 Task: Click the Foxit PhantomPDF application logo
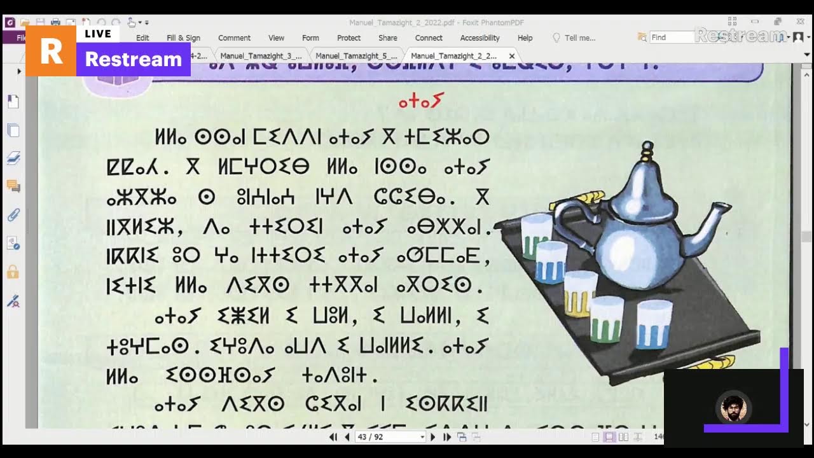[x=10, y=22]
